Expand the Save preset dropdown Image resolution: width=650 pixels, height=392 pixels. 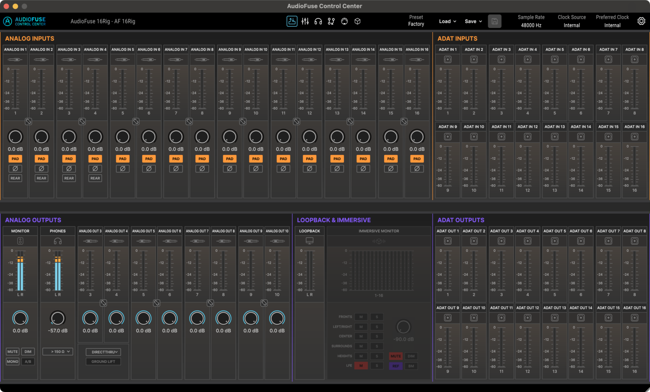pos(473,21)
